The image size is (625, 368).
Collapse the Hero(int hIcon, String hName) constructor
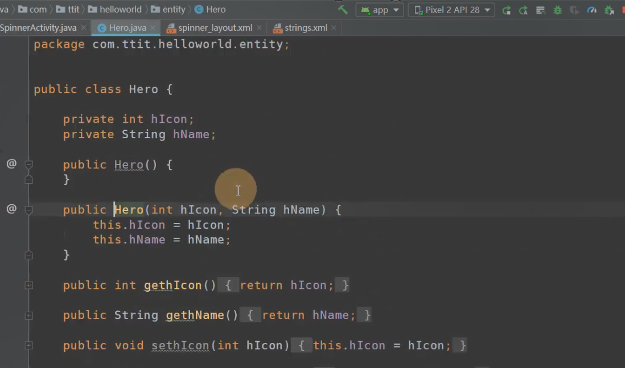click(x=28, y=209)
